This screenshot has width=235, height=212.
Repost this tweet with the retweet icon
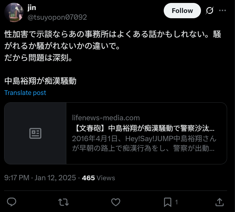64,202
